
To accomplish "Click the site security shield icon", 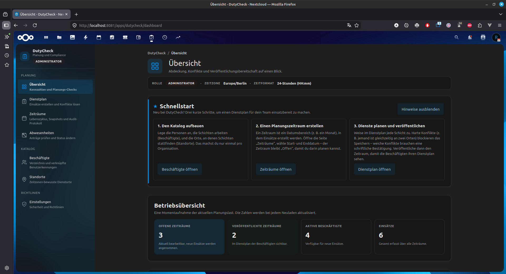I will [x=75, y=25].
